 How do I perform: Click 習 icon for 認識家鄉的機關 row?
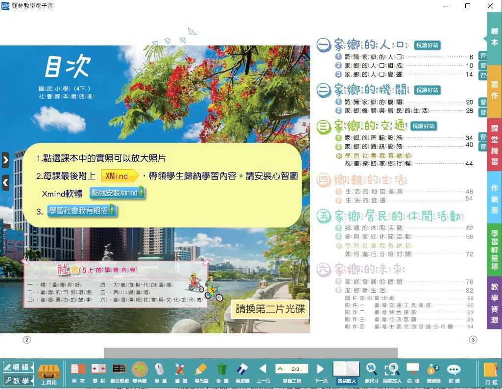(x=483, y=102)
